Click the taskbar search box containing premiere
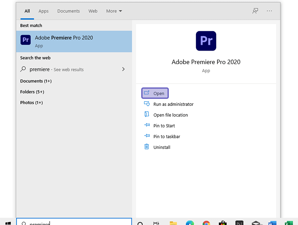Viewport: 298px width, 225px height. point(74,222)
